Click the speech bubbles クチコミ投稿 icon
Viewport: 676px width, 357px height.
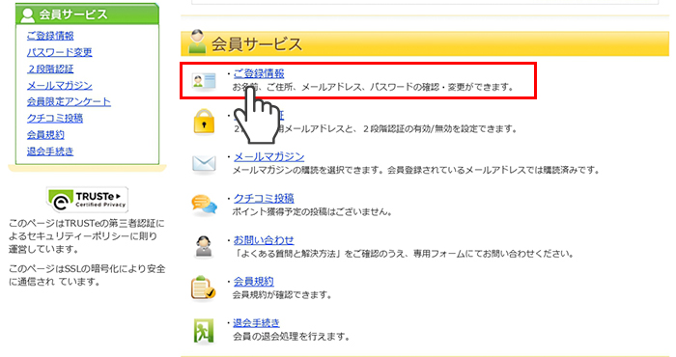[204, 205]
